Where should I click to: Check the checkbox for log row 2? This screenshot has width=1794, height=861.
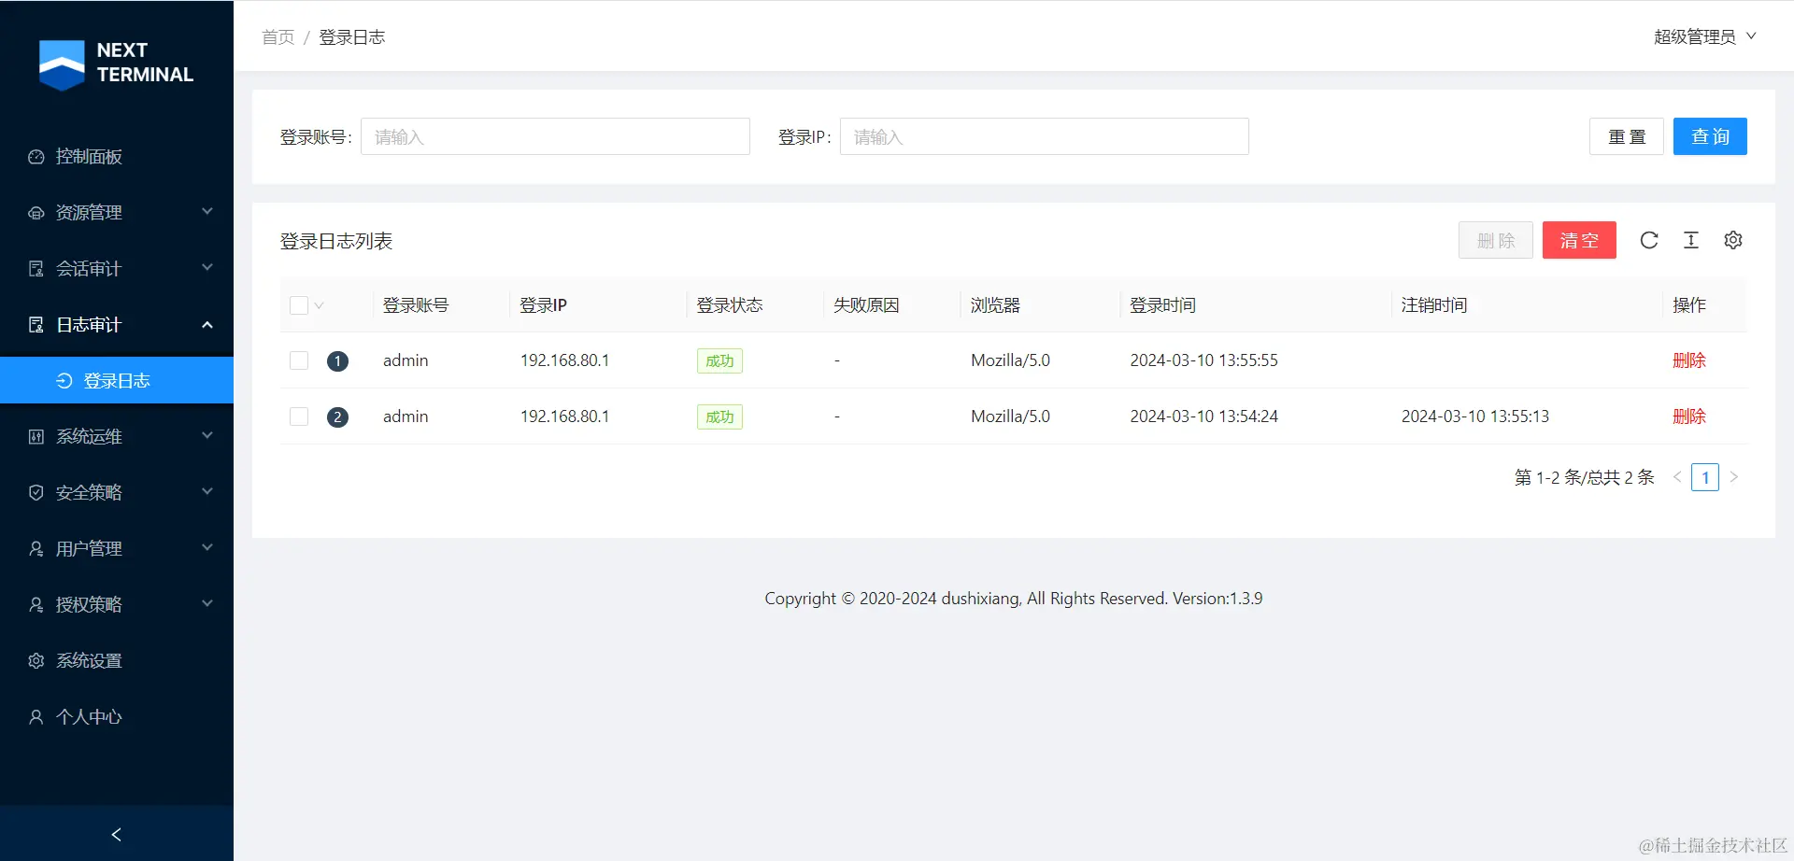click(x=299, y=416)
